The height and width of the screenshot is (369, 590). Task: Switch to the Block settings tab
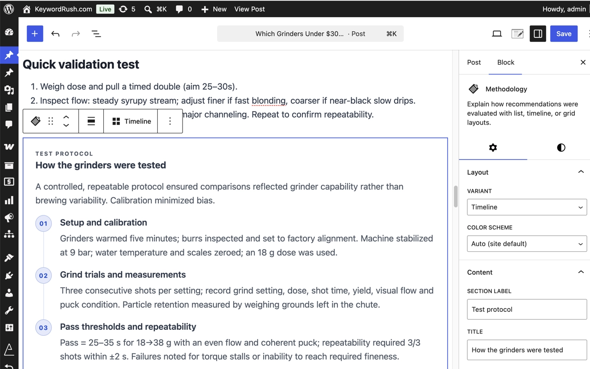(506, 62)
